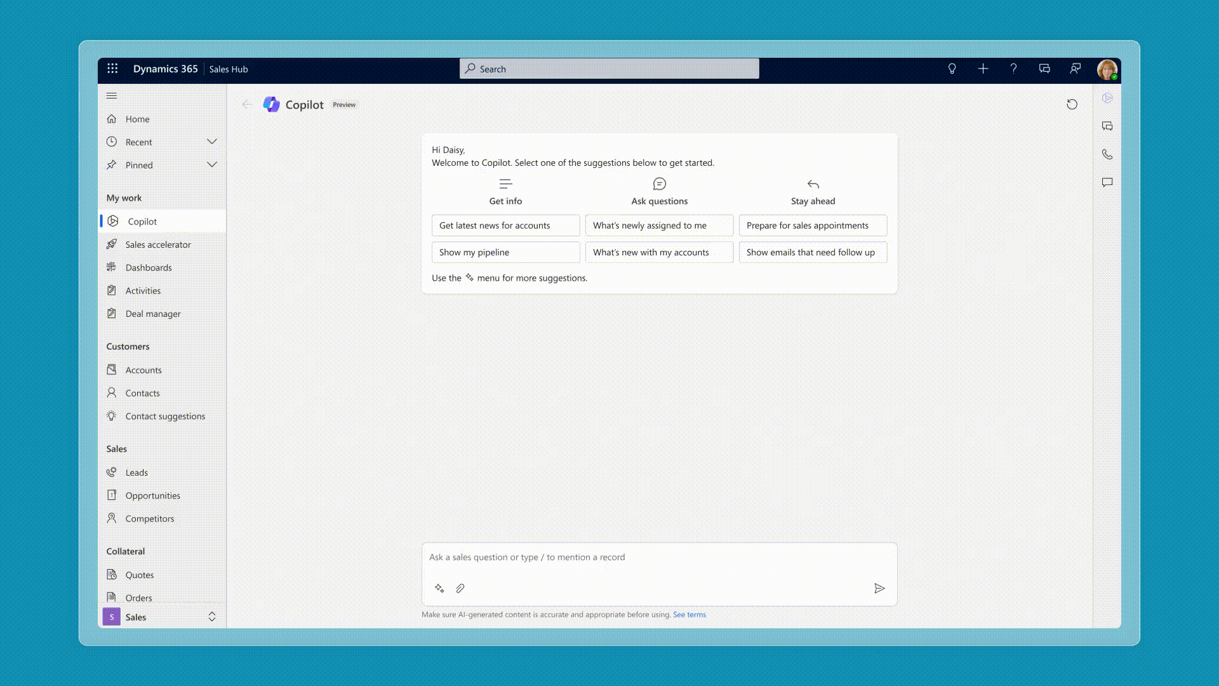Viewport: 1219px width, 686px height.
Task: Open Sales accelerator in the sidebar
Action: coord(157,245)
